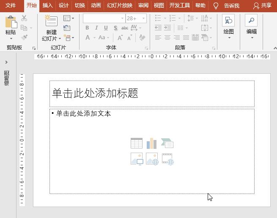Click the Reset slide icon

(x=67, y=28)
